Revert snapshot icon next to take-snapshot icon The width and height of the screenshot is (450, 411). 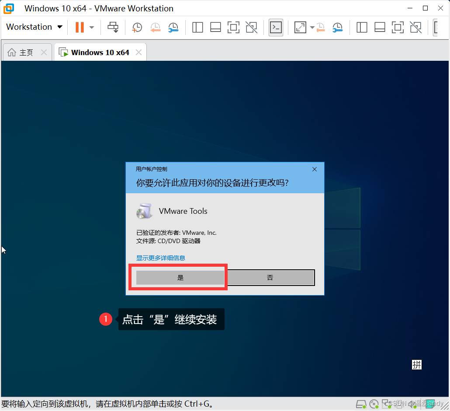click(155, 28)
